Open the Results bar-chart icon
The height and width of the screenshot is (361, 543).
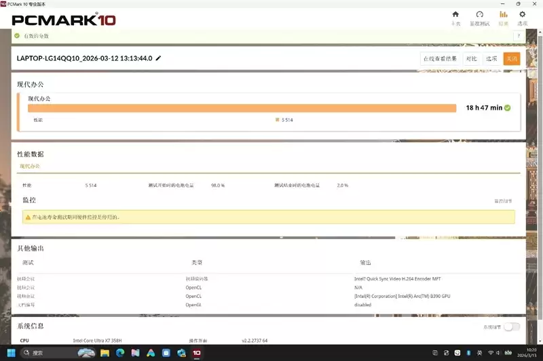(x=503, y=14)
